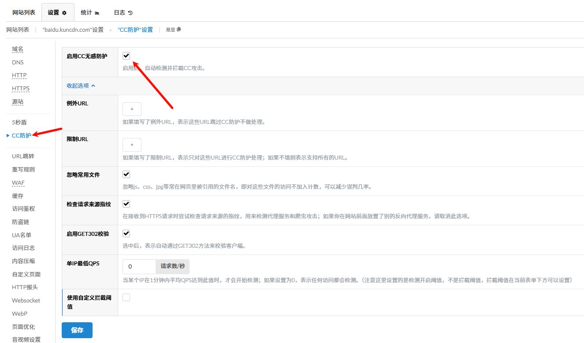Open 访问日志 in the sidebar
584x343 pixels.
pos(23,248)
